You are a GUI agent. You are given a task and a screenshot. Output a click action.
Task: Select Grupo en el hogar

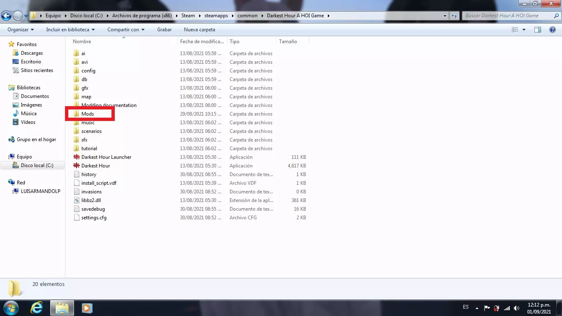coord(36,139)
